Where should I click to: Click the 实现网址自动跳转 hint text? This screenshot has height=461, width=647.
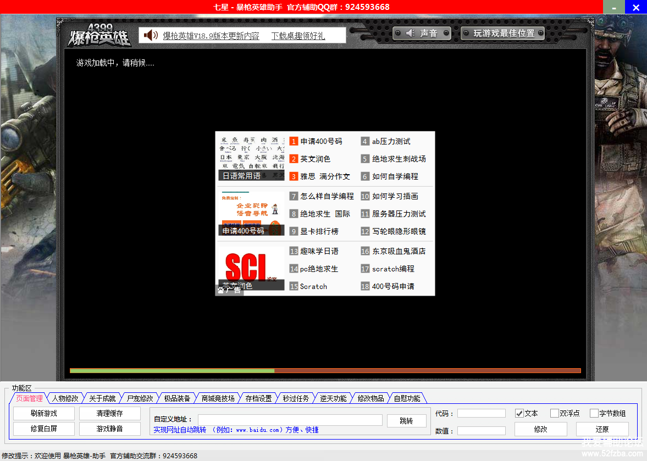tap(236, 430)
